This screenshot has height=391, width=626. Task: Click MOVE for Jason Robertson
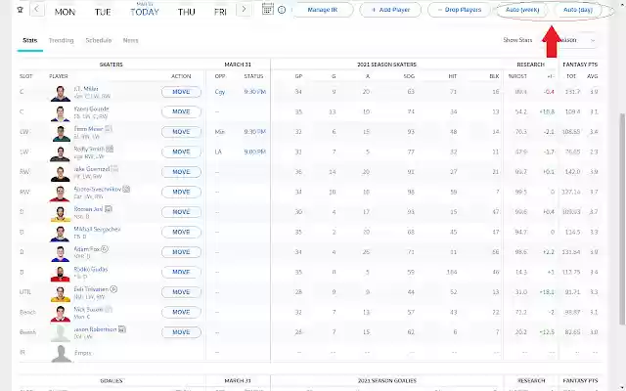click(x=181, y=332)
